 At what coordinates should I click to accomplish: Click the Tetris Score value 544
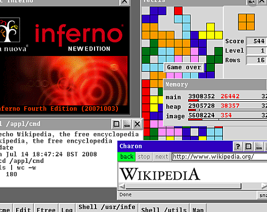tap(256, 41)
